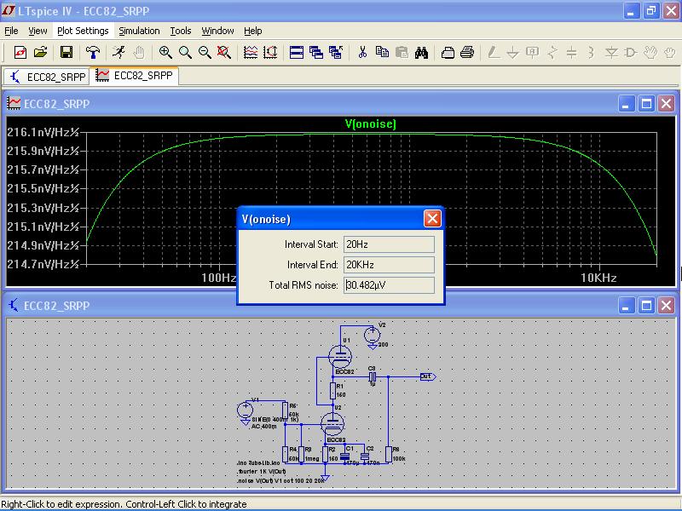The height and width of the screenshot is (511, 682).
Task: Click the 216.1nV/Hz½ axis label
Action: click(x=43, y=132)
